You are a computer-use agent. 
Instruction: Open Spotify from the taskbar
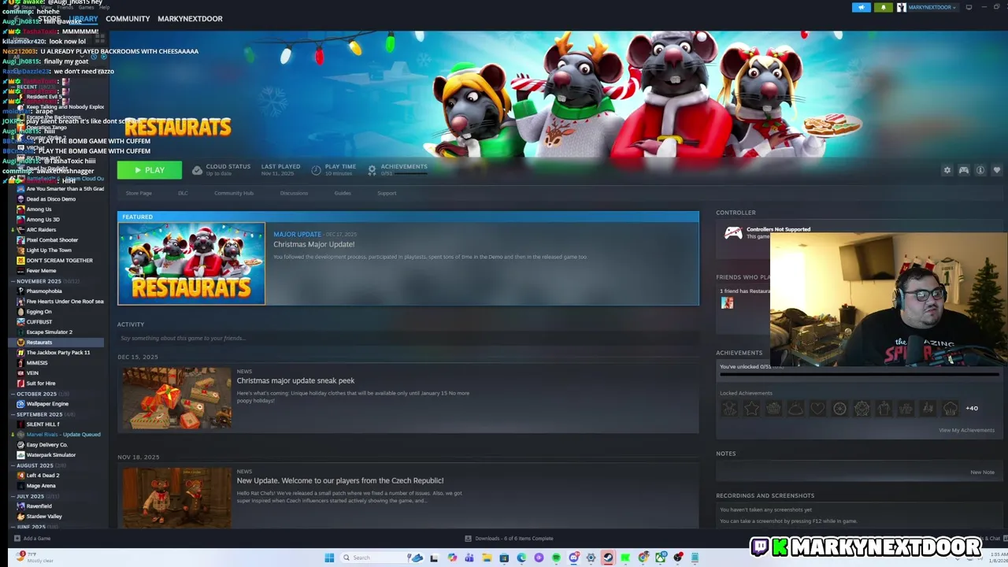coord(556,558)
